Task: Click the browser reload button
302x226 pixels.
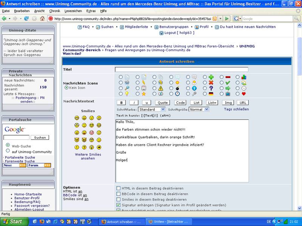Action: [26, 18]
